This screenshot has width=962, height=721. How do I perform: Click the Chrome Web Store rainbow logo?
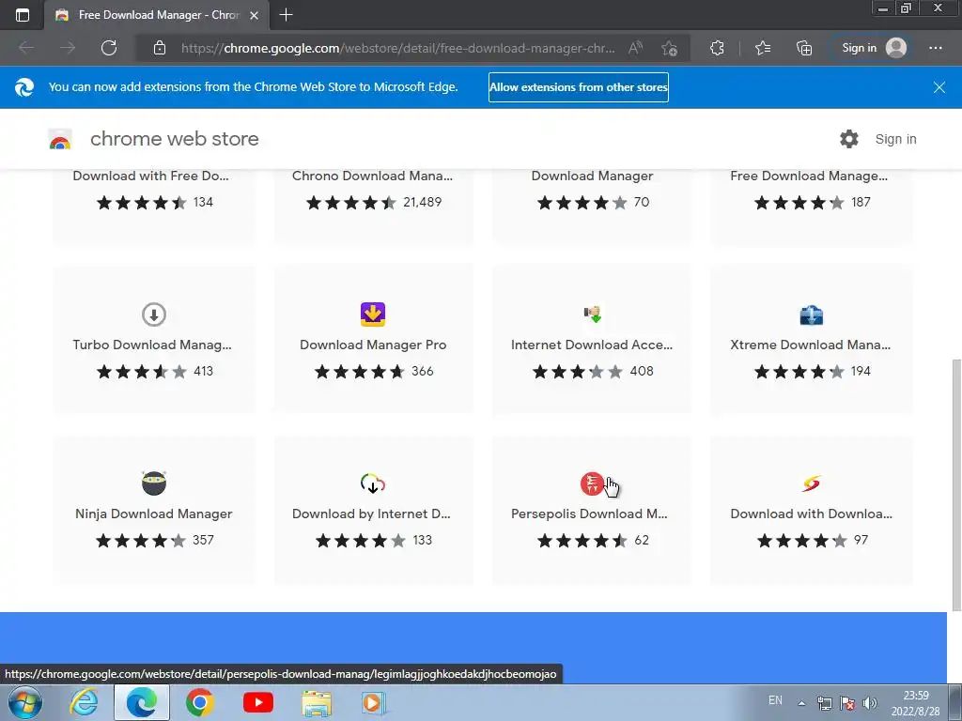coord(60,140)
